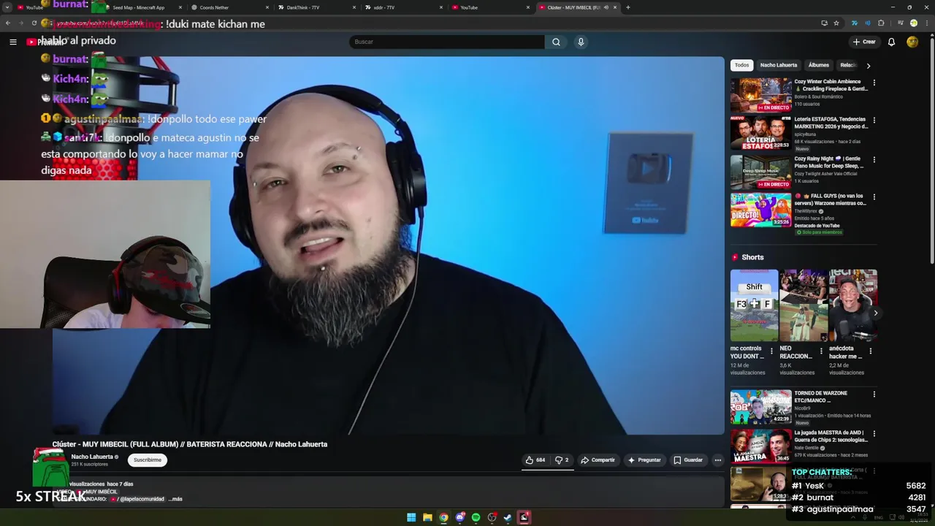The width and height of the screenshot is (935, 526).
Task: Open Cozy Winter Cabin Ambience thumbnail
Action: tap(760, 94)
